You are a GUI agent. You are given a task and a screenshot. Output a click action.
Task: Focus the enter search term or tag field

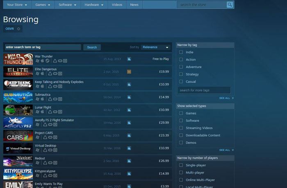[43, 47]
